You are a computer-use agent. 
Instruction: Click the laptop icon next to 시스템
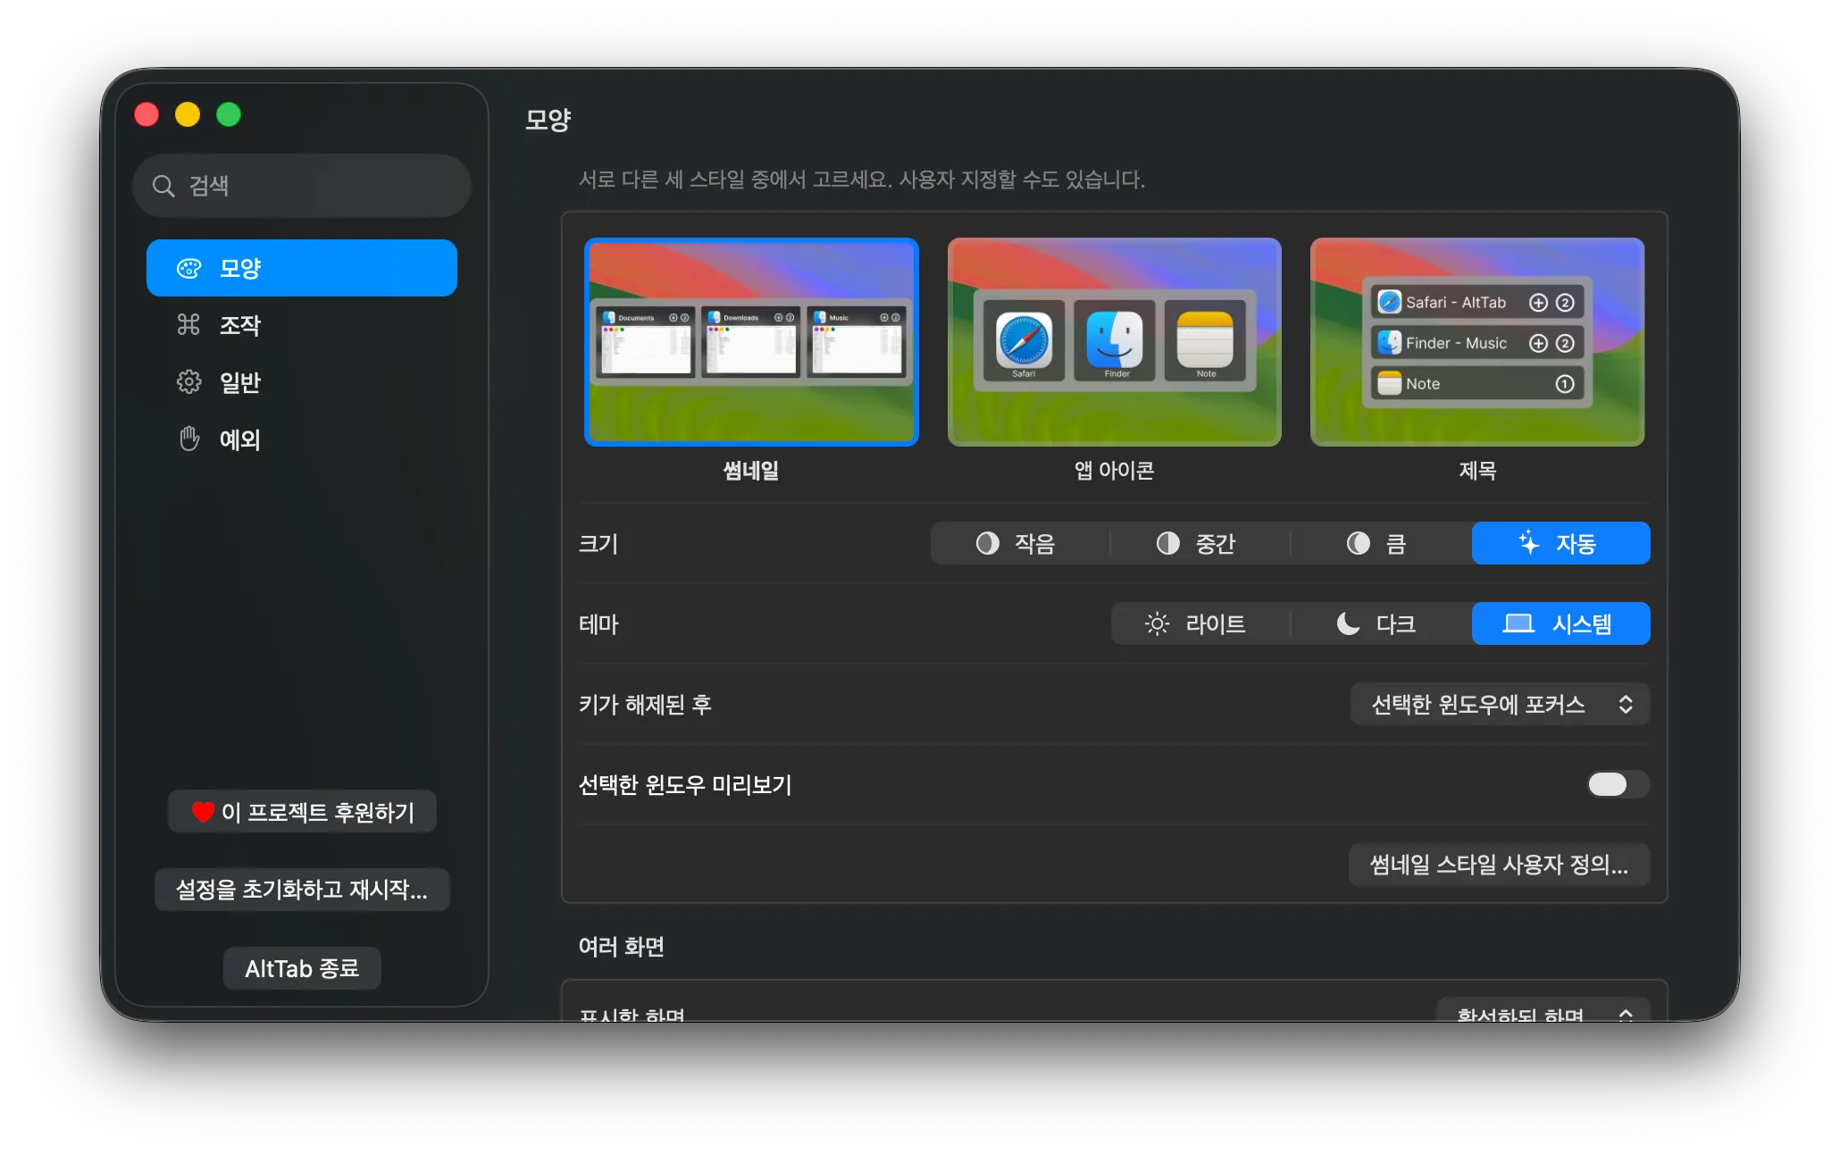(x=1518, y=623)
